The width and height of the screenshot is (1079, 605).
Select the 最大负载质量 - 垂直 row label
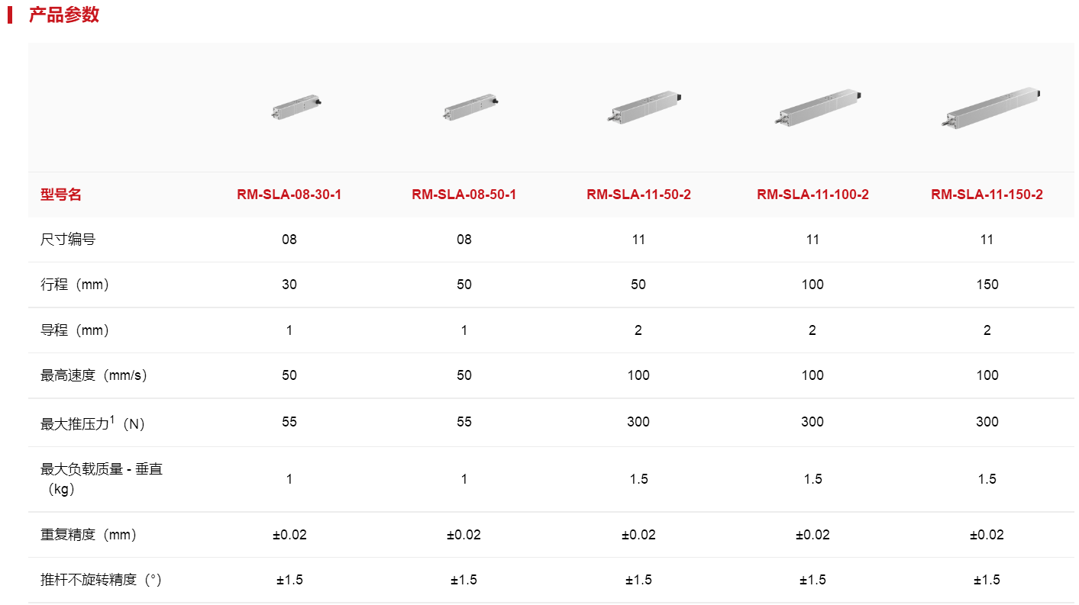pyautogui.click(x=102, y=479)
